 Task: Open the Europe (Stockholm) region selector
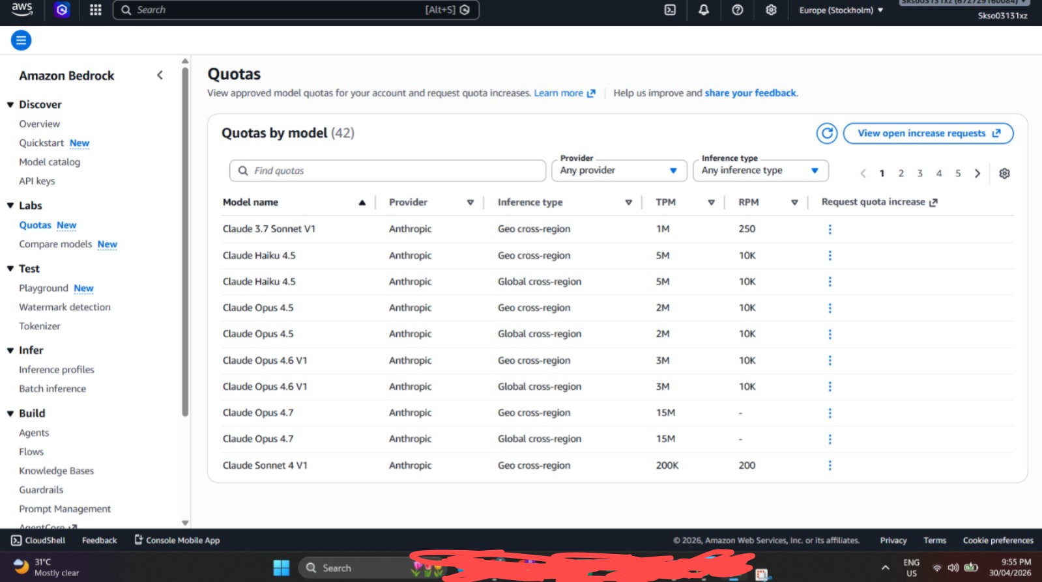pos(841,10)
